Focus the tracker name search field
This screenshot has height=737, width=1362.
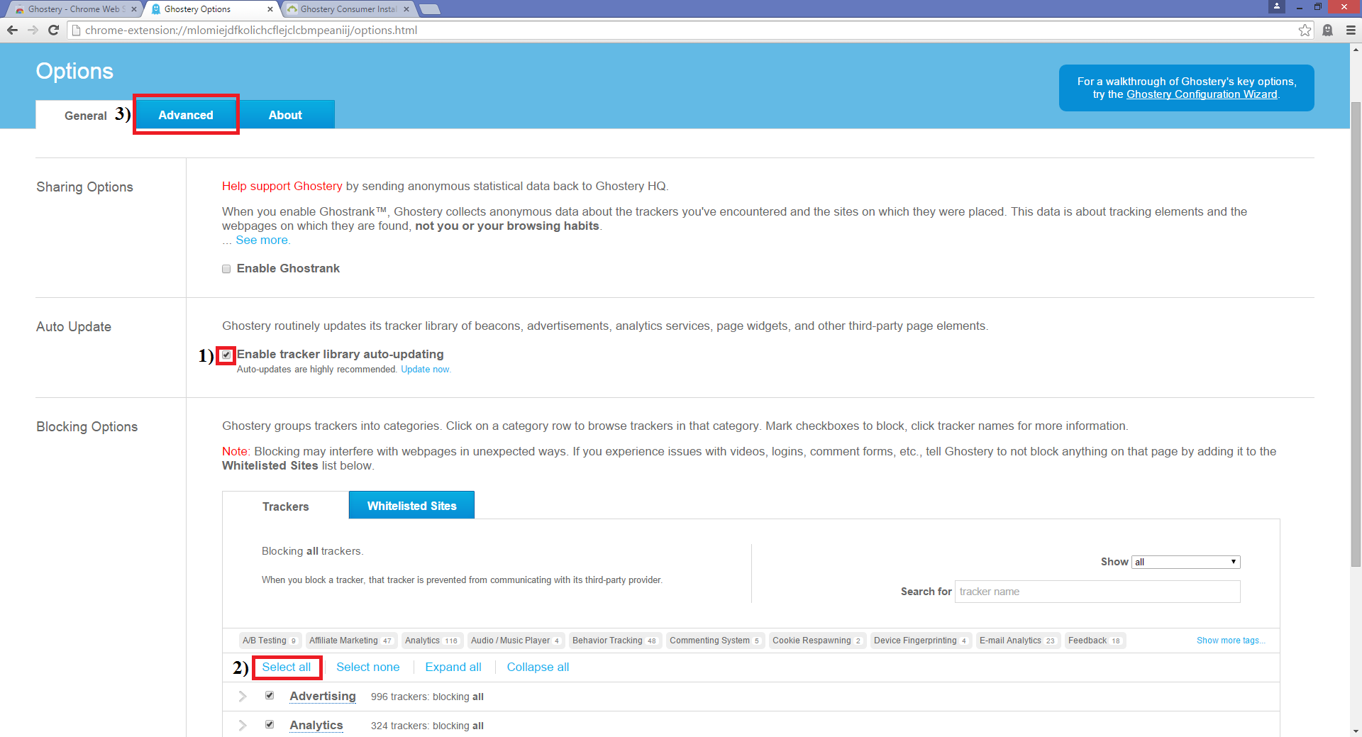coord(1097,592)
